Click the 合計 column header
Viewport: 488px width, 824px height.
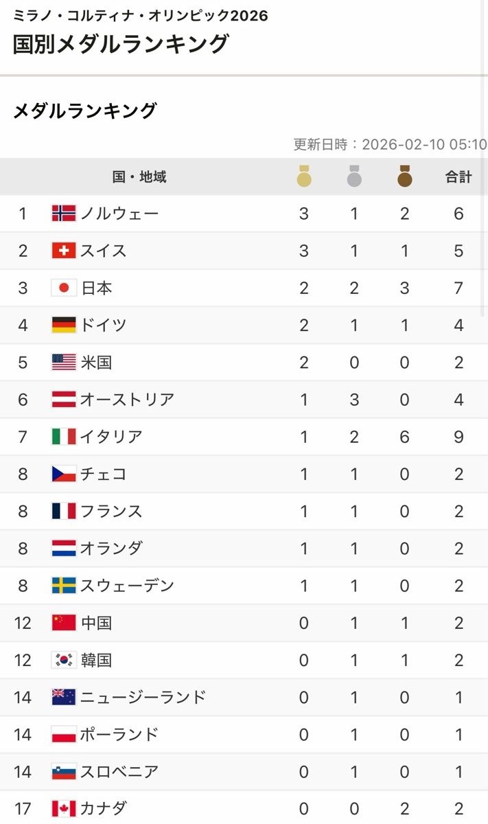click(458, 177)
